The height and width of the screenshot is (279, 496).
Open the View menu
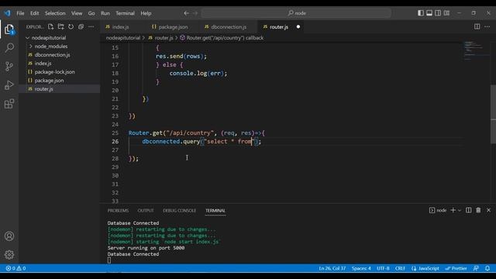tap(77, 13)
